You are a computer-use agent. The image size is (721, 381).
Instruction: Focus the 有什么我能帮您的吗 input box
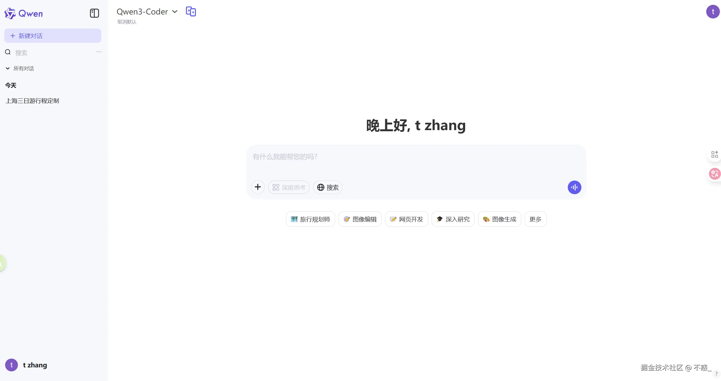tap(416, 162)
